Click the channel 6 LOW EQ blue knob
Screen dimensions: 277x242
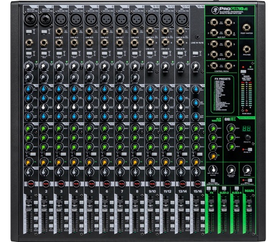point(104,116)
